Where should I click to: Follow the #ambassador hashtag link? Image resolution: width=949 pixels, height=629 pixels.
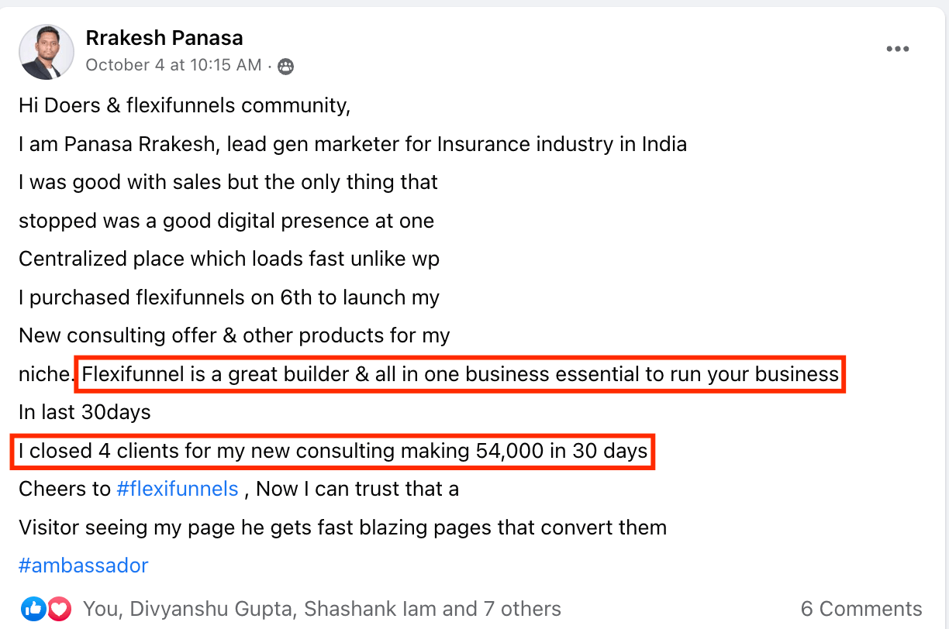click(x=83, y=565)
